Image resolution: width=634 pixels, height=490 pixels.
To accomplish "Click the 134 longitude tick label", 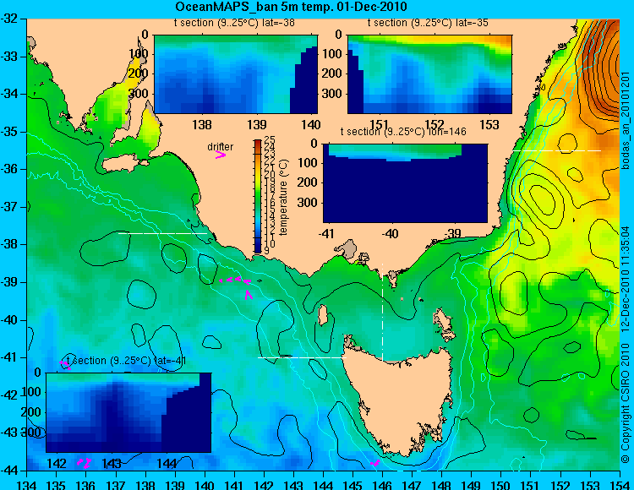I will tap(27, 485).
